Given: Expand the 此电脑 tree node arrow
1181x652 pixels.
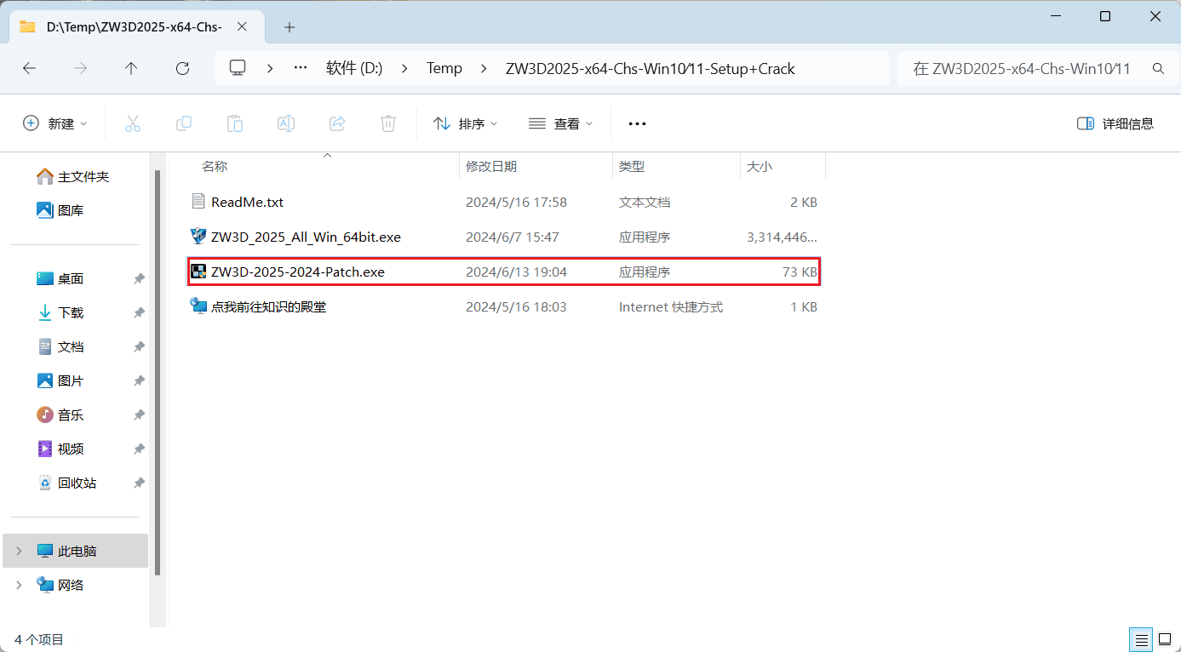Looking at the screenshot, I should [x=20, y=551].
